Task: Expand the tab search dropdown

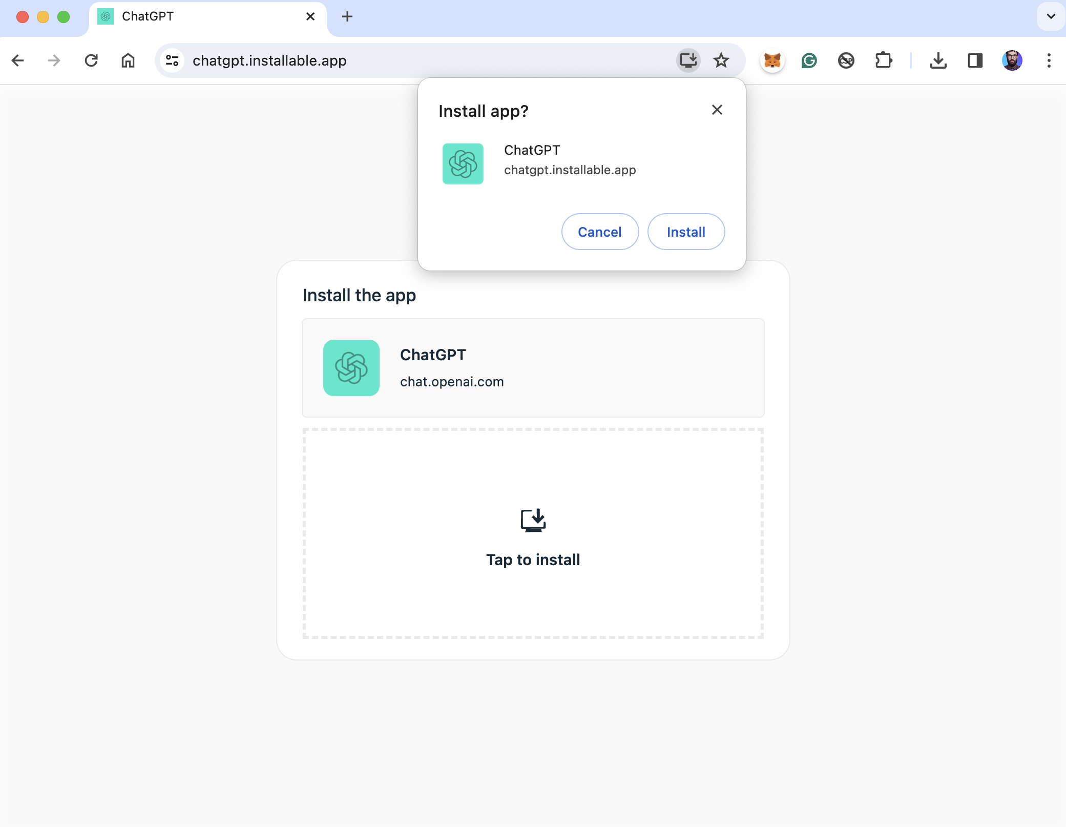Action: click(x=1051, y=16)
